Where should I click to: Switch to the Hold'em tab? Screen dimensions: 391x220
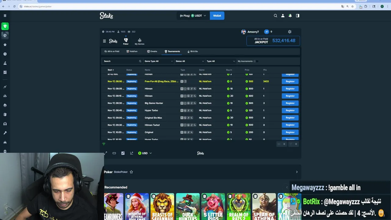click(132, 51)
